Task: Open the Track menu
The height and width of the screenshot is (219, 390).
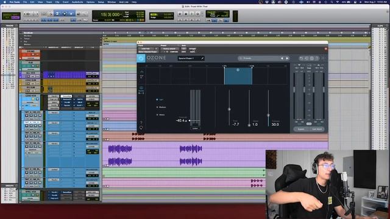Action: click(x=49, y=2)
